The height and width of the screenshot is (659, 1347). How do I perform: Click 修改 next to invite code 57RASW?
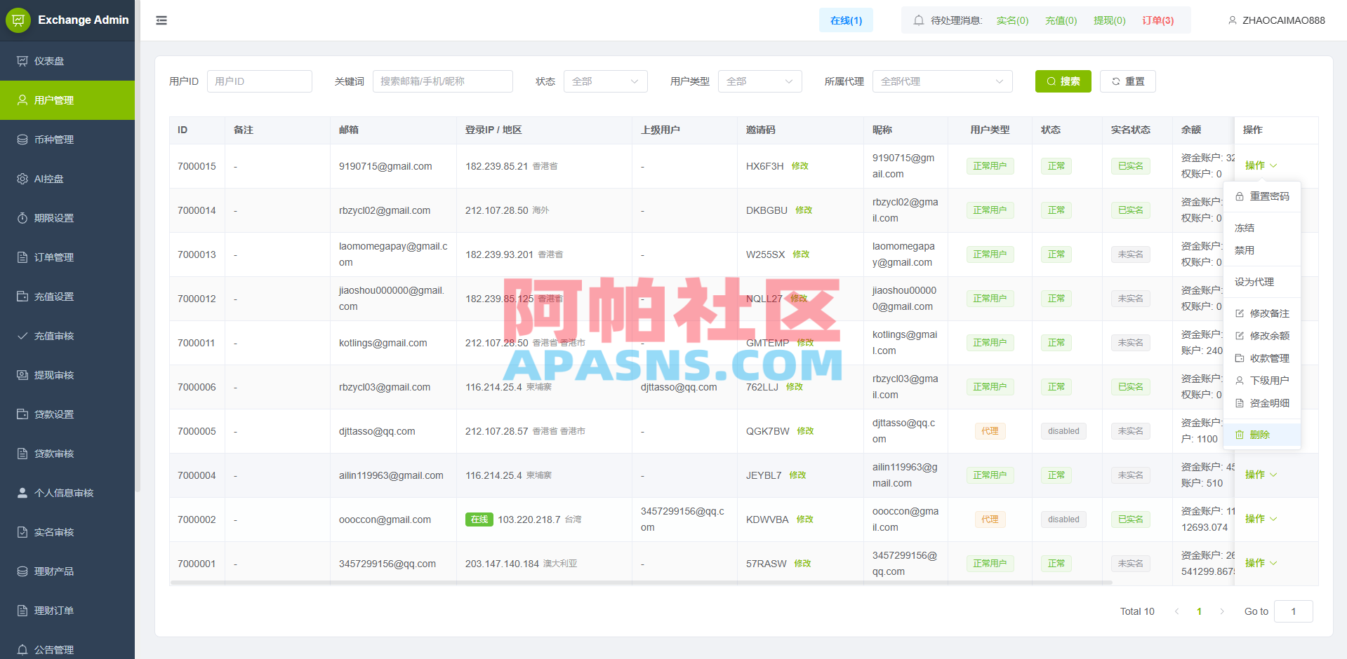click(802, 564)
